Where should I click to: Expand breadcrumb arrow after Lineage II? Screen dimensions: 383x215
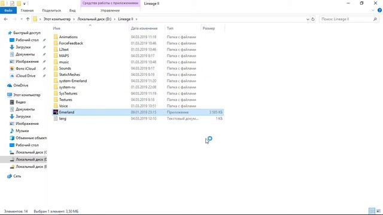[136, 19]
